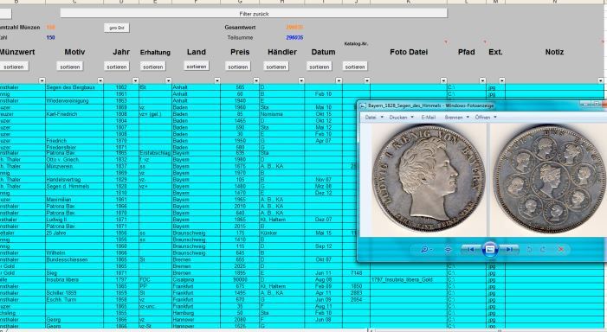Go to previous image in photo viewer

tap(470, 250)
